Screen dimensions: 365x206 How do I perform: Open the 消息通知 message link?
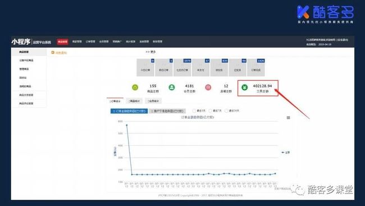point(61,53)
